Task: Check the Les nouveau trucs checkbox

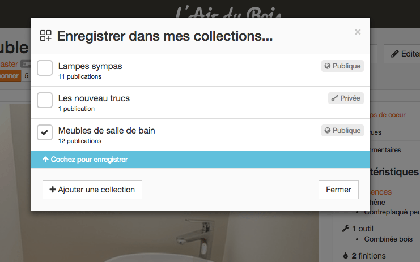Action: pyautogui.click(x=45, y=100)
